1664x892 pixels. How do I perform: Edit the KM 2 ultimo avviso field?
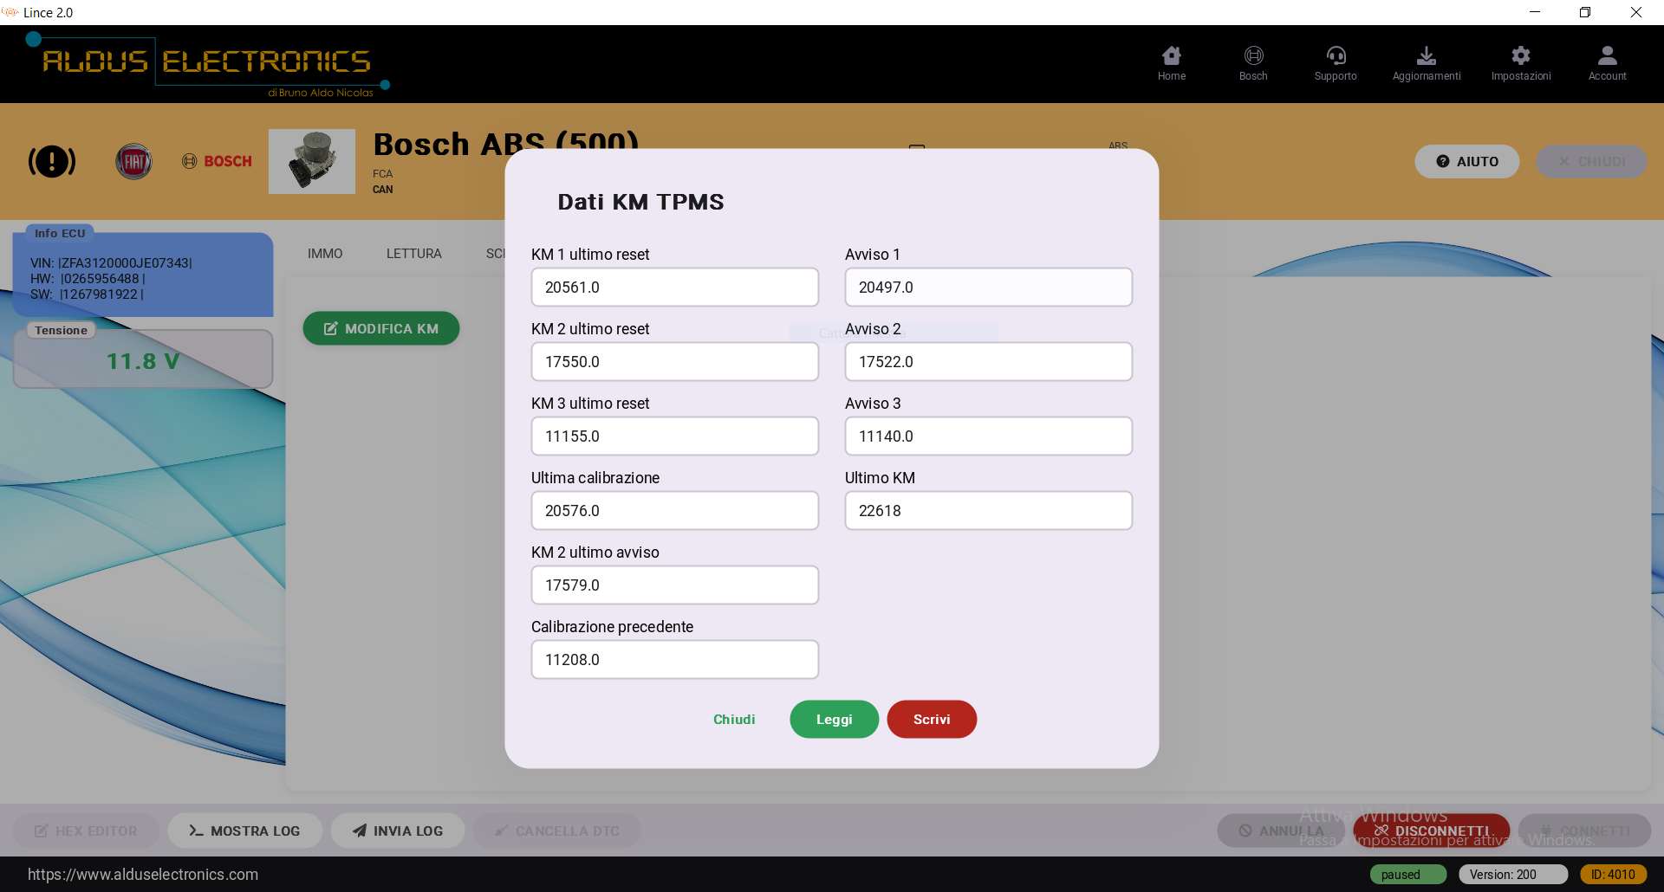(674, 585)
